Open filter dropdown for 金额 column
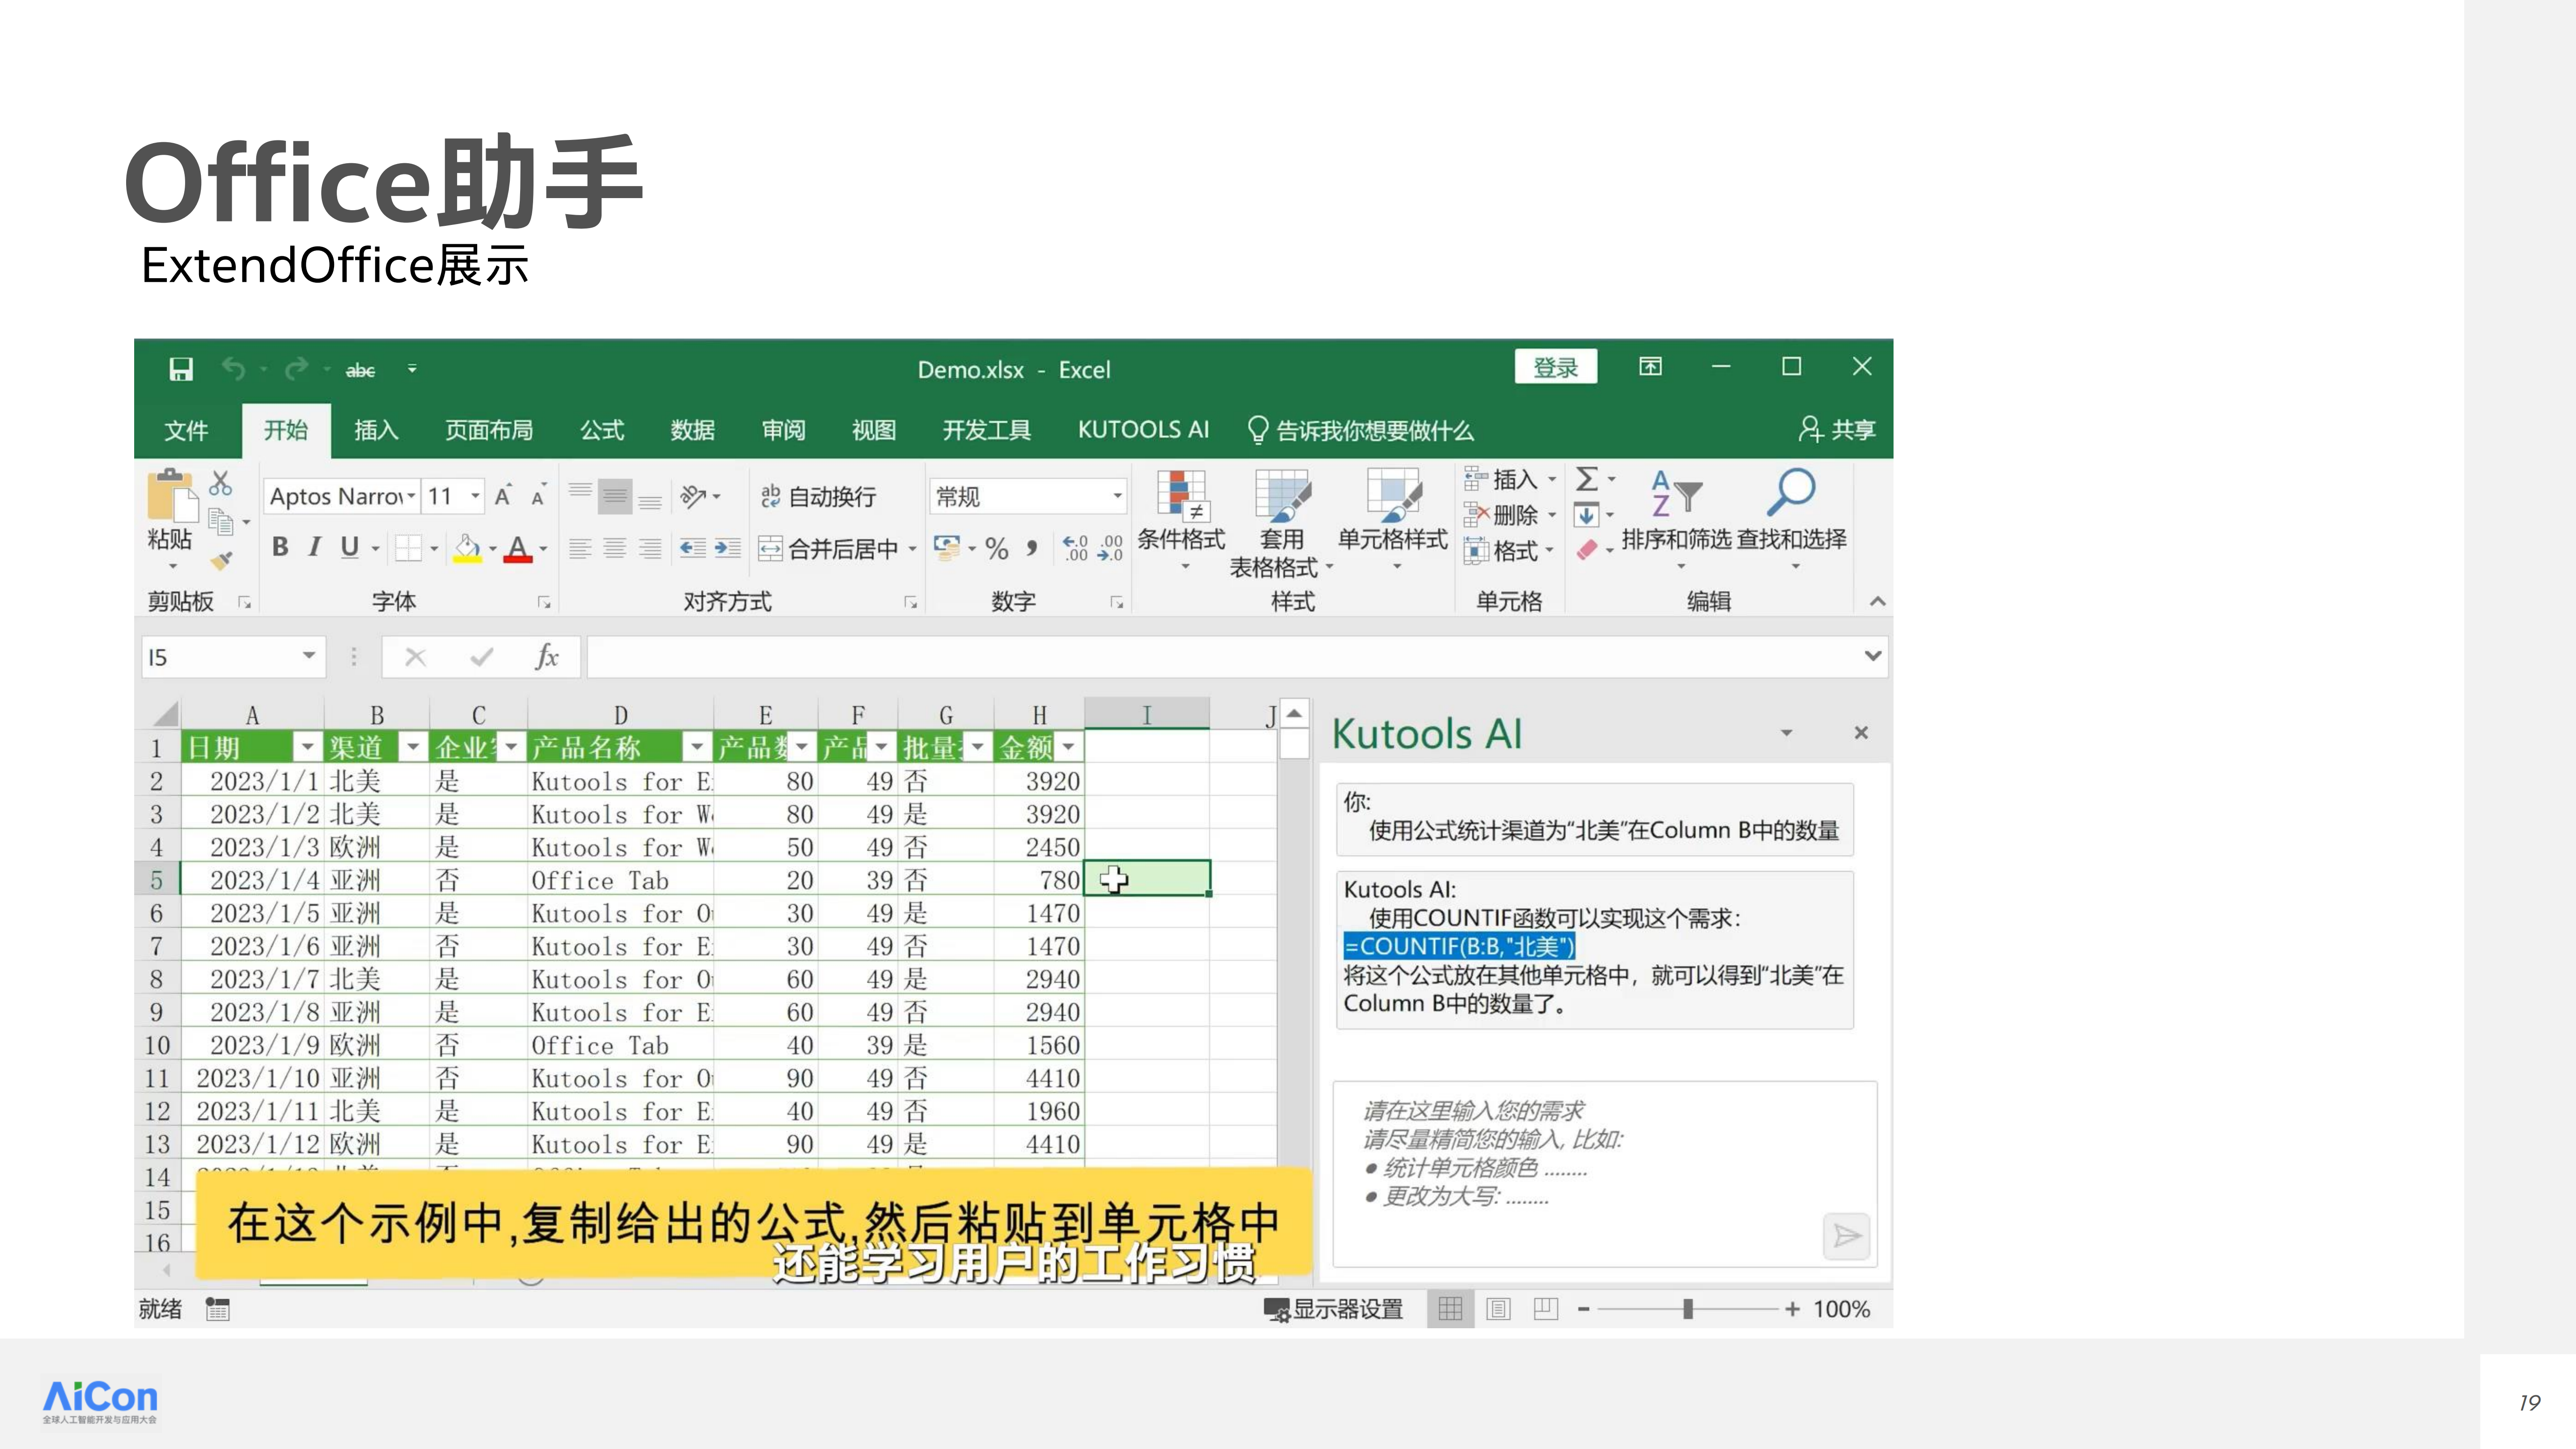 click(x=1069, y=747)
